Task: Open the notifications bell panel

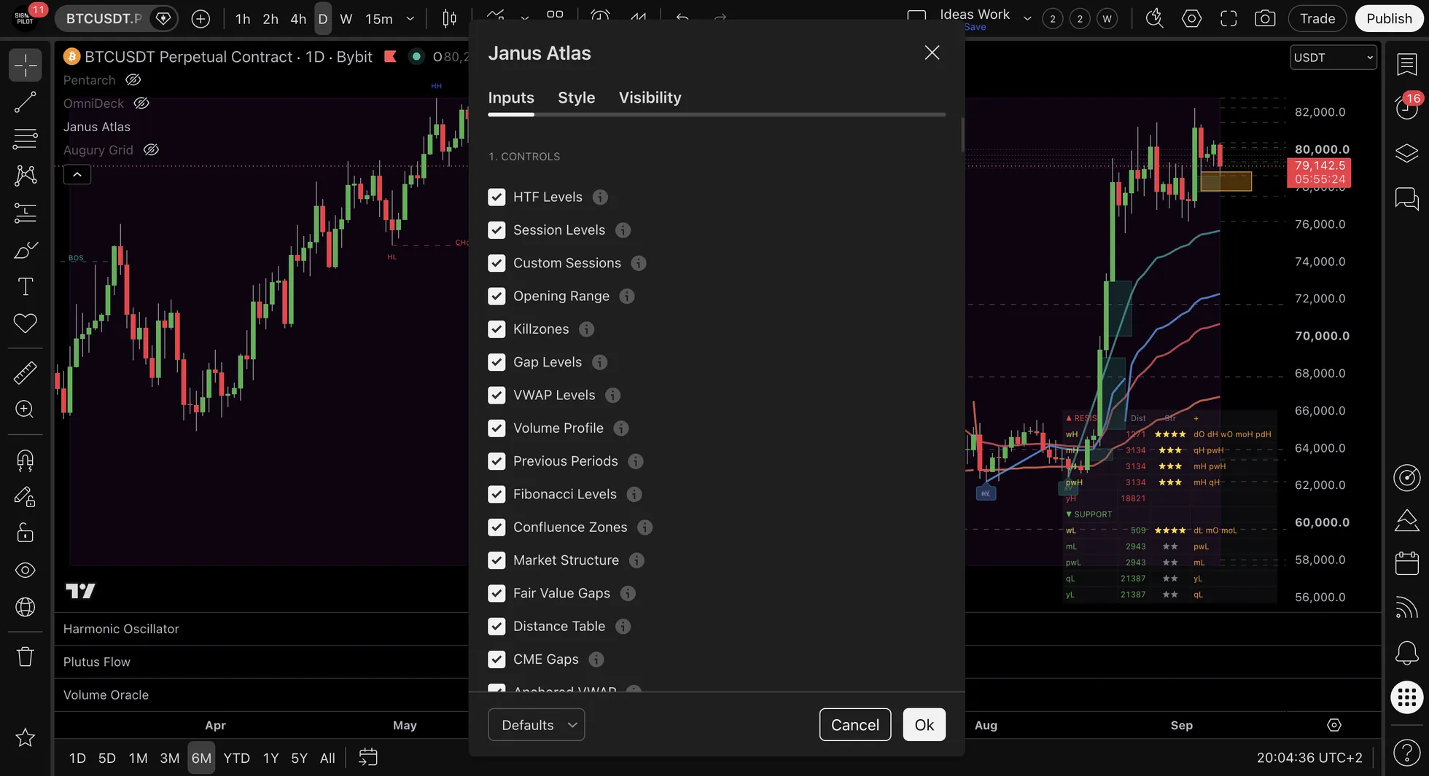Action: click(x=1406, y=653)
